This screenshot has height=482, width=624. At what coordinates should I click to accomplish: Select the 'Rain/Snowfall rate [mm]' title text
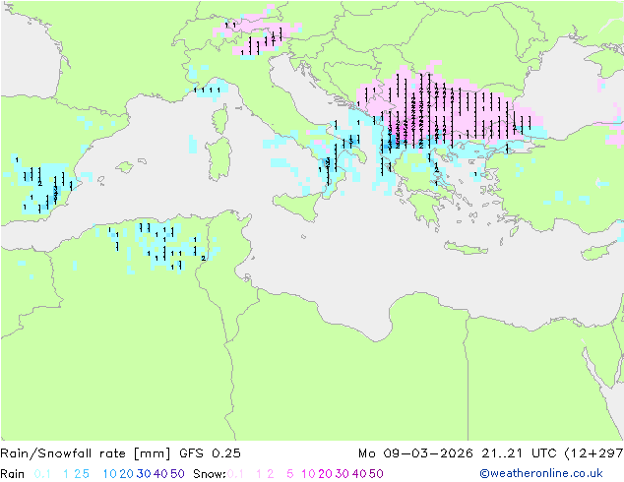(86, 453)
